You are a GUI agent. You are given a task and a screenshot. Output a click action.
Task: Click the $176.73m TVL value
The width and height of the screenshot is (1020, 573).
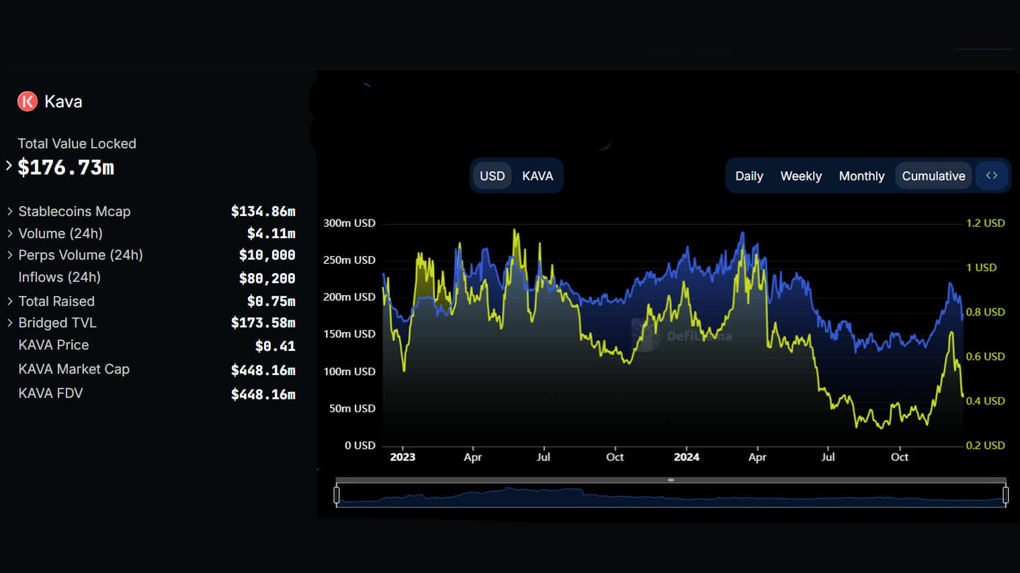(66, 167)
